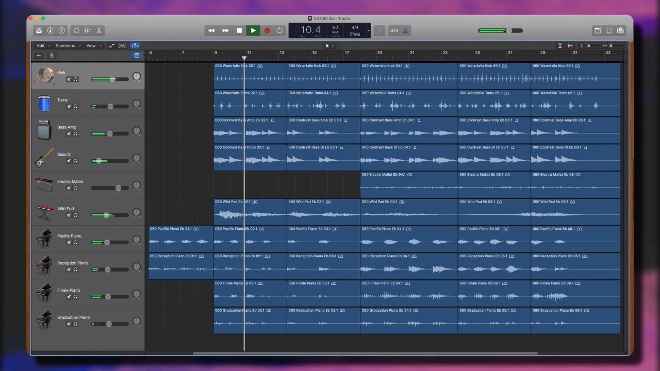The width and height of the screenshot is (660, 371).
Task: Stop playback
Action: click(x=239, y=30)
